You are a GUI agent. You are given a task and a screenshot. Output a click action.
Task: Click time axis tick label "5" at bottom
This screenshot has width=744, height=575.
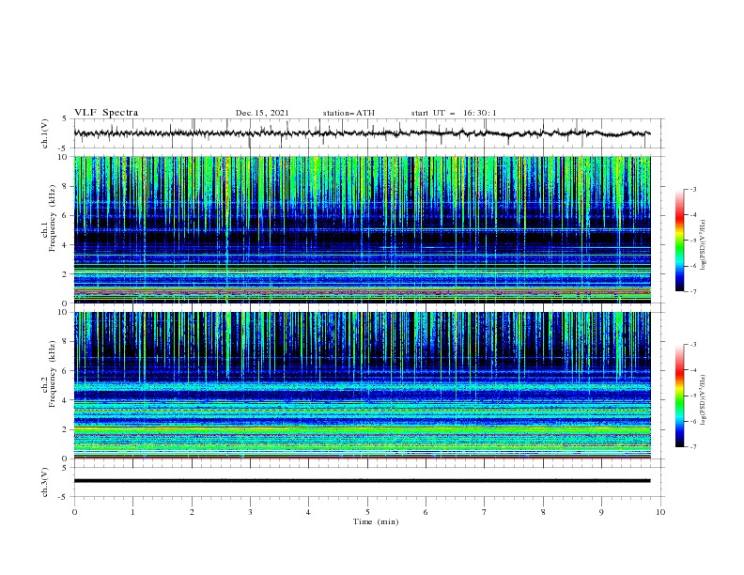click(x=367, y=512)
